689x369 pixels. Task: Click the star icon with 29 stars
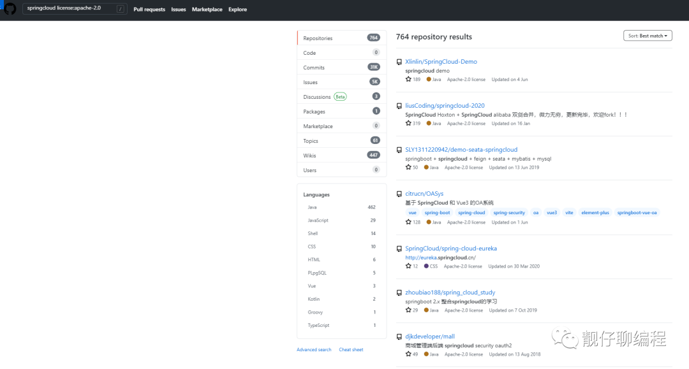408,309
